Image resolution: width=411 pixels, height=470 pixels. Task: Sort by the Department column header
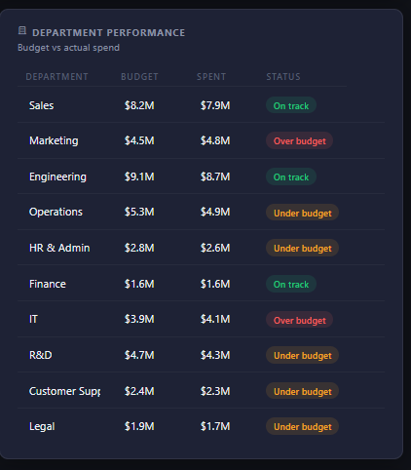click(x=56, y=77)
